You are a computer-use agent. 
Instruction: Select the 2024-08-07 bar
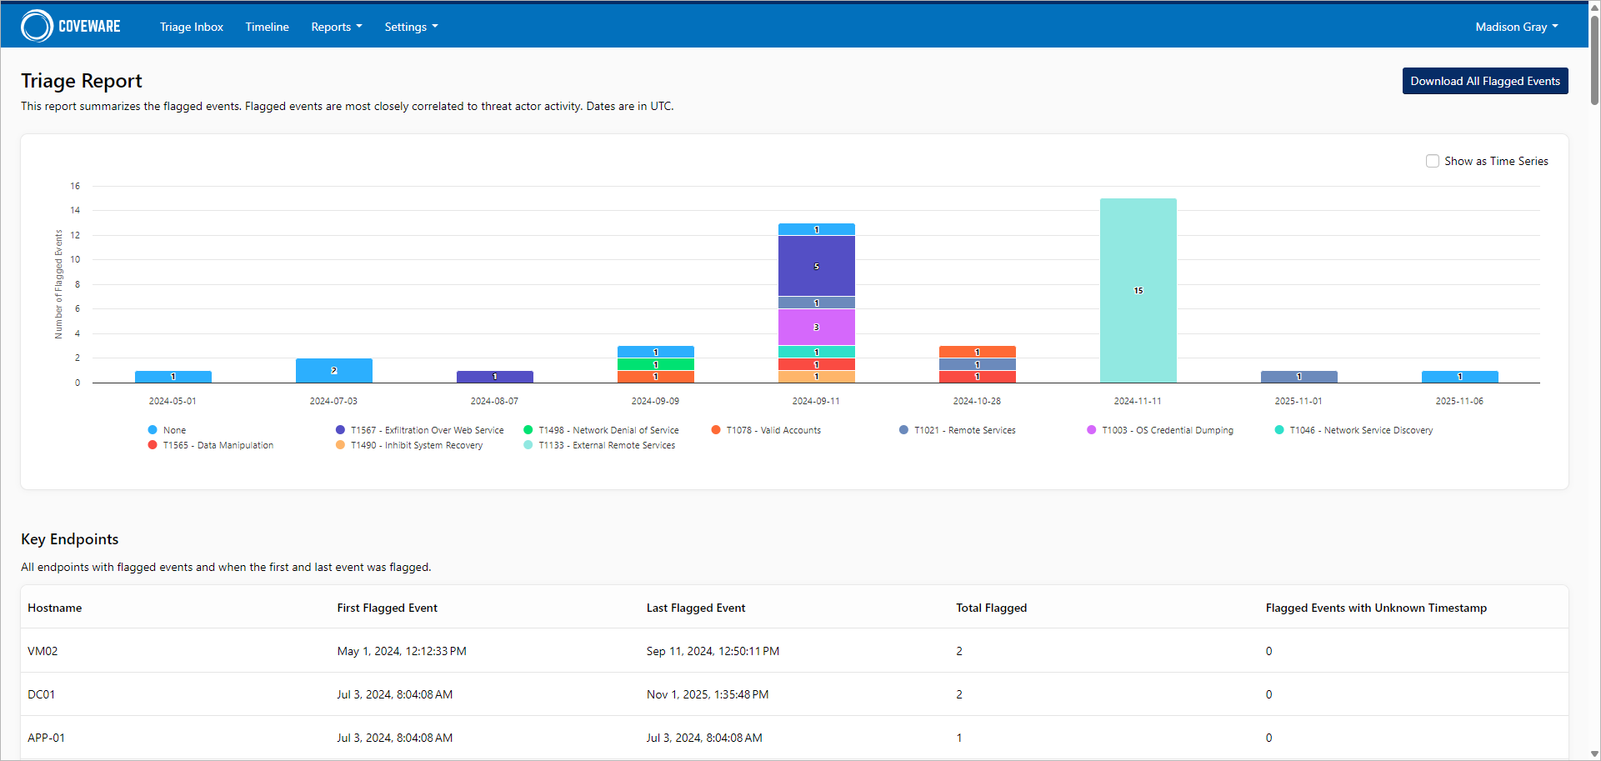click(x=494, y=377)
